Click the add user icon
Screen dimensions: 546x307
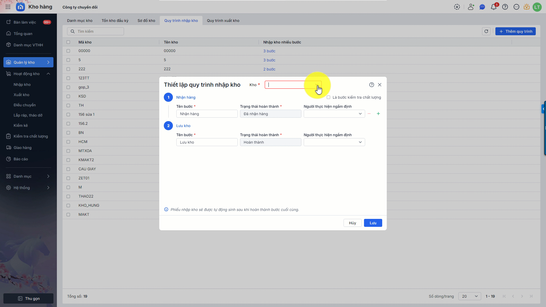tap(471, 7)
